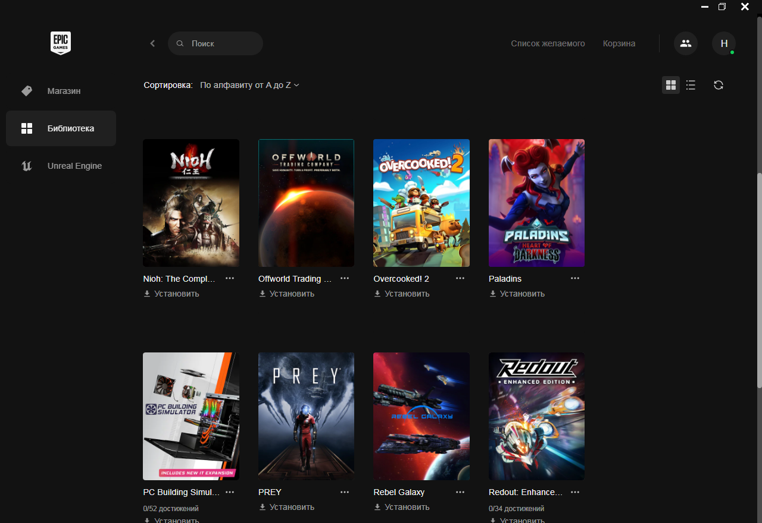Click the Overcooked! 2 title text
Viewport: 762px width, 523px height.
401,279
